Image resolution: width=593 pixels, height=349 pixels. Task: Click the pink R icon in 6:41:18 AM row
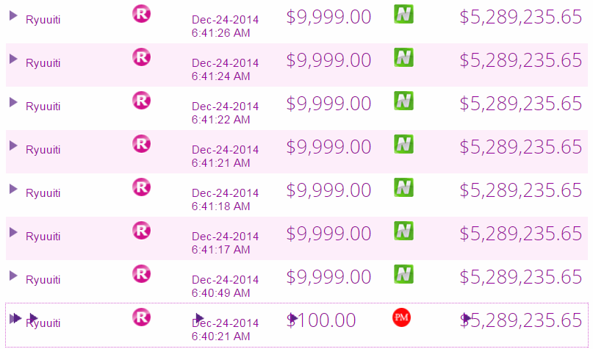tap(142, 187)
